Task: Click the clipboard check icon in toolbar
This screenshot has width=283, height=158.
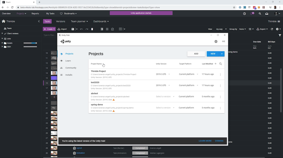Action: (x=112, y=29)
